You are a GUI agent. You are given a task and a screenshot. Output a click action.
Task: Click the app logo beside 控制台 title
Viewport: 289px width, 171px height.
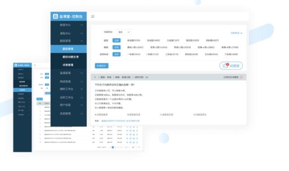coord(55,16)
